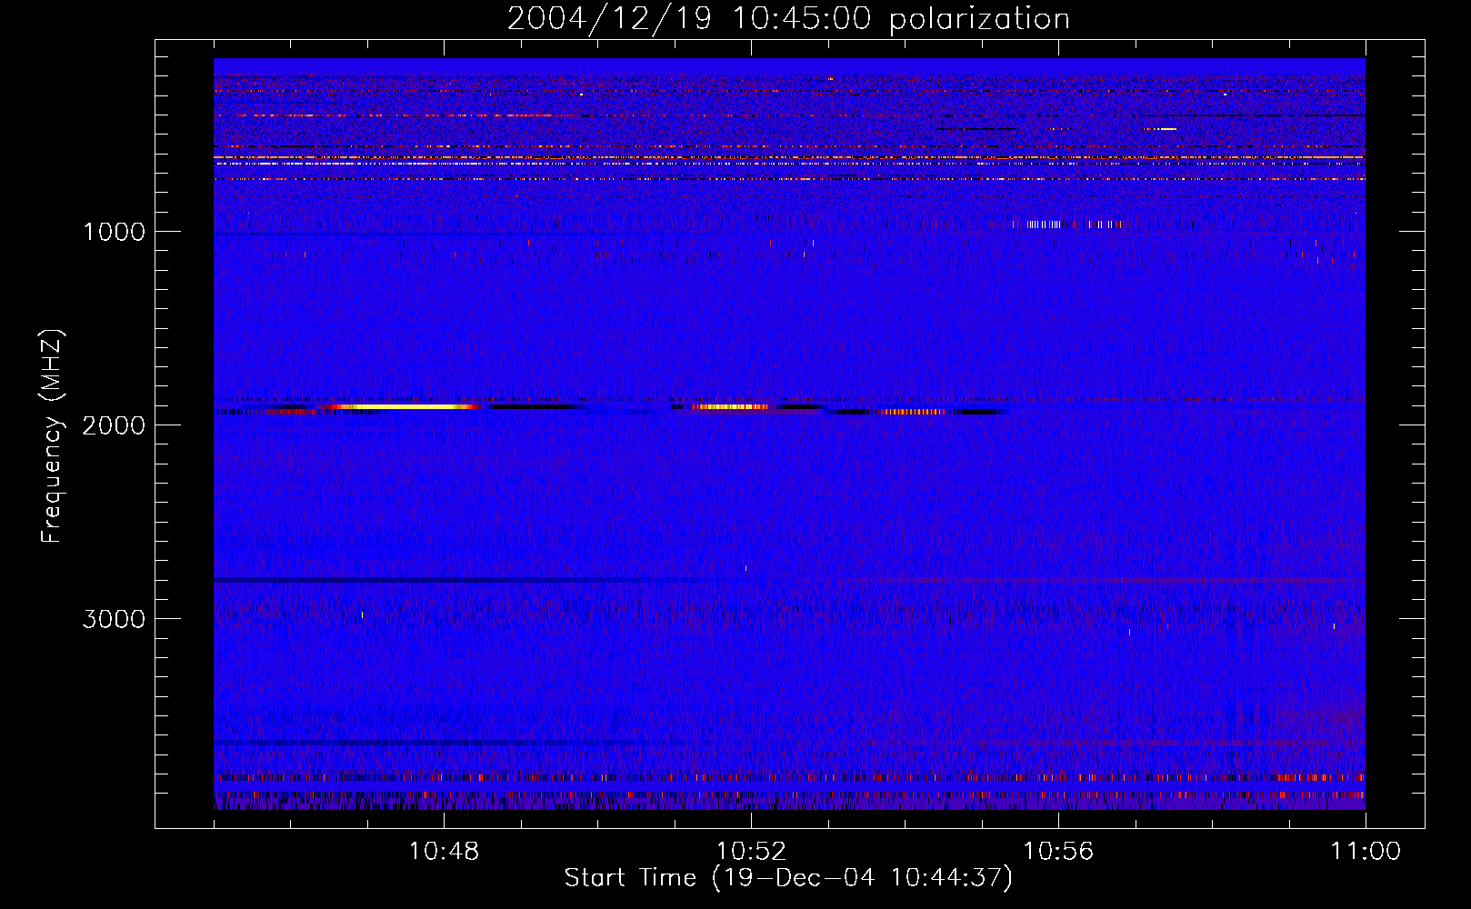Click the white dashed feature just above 1000 MHz
This screenshot has height=909, width=1471.
[x=1068, y=224]
